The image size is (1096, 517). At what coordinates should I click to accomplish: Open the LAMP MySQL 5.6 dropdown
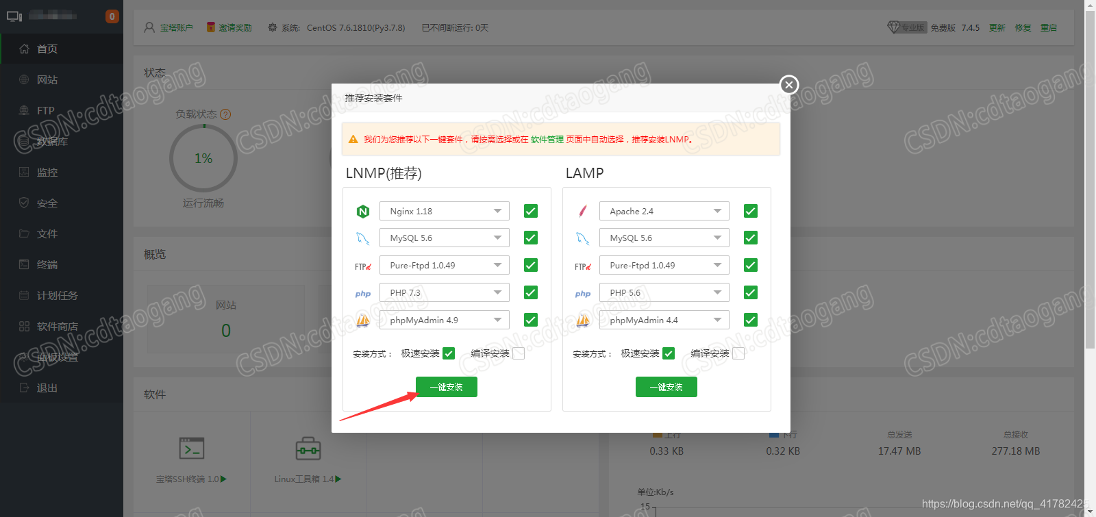pyautogui.click(x=664, y=238)
